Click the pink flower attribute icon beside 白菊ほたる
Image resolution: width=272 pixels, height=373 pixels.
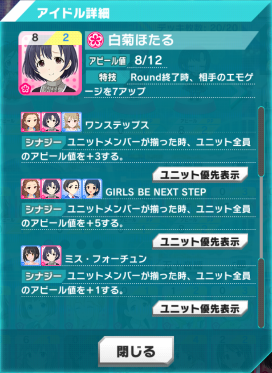96,40
